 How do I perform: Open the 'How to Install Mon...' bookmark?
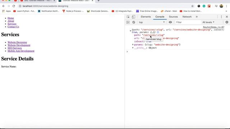click(191, 11)
